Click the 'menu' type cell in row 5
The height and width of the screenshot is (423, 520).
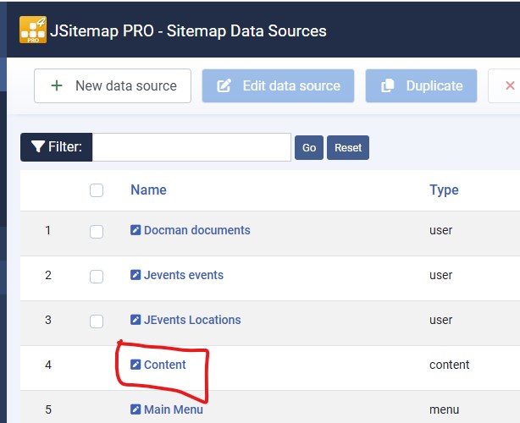click(x=445, y=409)
